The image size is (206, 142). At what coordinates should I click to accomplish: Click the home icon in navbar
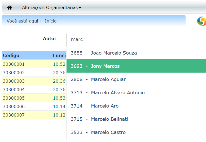(x=10, y=7)
